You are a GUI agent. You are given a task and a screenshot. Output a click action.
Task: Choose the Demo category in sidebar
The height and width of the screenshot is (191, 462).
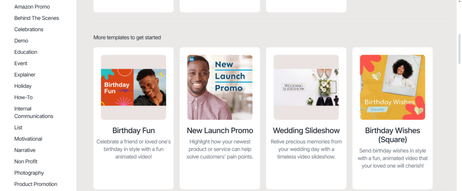click(21, 41)
